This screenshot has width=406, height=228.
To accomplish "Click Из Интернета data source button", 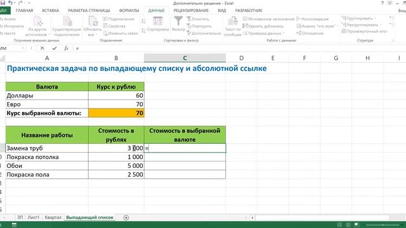I will point(11,26).
